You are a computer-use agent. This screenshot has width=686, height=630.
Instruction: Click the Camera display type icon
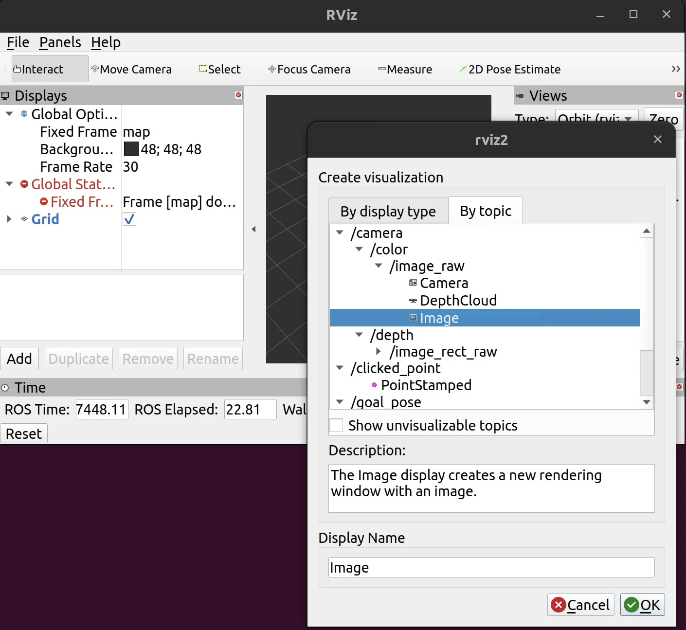(x=413, y=283)
